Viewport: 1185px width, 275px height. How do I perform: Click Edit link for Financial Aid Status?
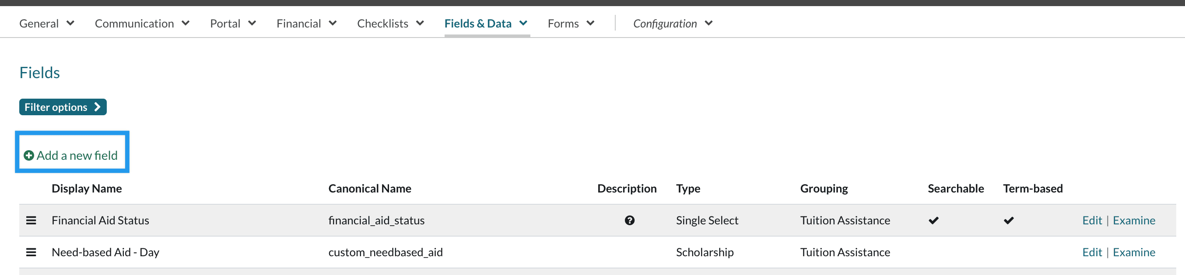[1092, 220]
